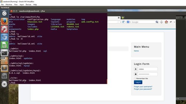Click 0.0.1.sql in the terminal output
Viewport: 186px width, 104px height.
[x=15, y=73]
